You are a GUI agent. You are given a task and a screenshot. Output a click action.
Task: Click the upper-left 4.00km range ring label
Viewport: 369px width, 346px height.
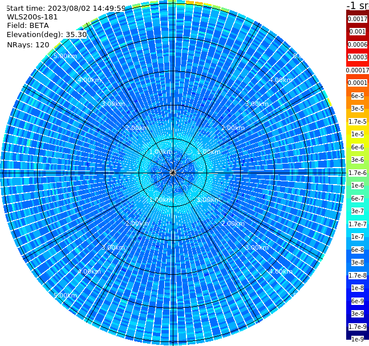point(89,80)
